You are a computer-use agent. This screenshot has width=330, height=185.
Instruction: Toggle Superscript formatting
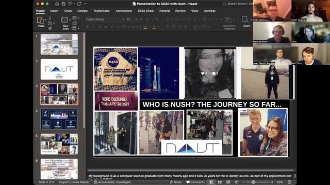click(x=112, y=27)
